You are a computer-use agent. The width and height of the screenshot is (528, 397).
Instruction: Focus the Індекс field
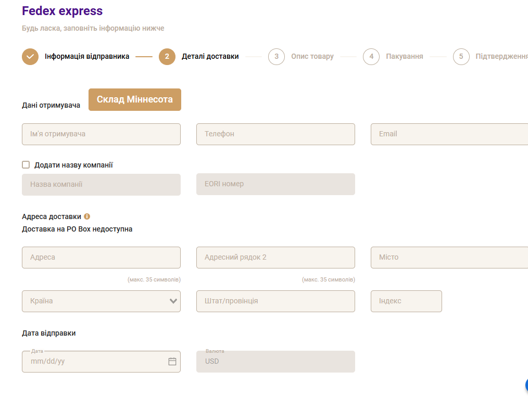point(407,301)
